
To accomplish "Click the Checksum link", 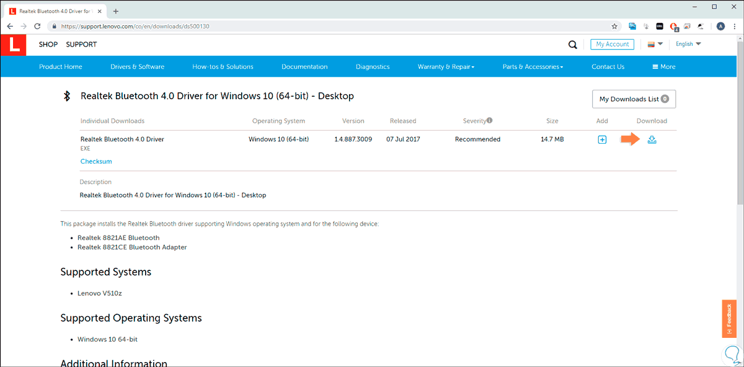I will tap(96, 161).
